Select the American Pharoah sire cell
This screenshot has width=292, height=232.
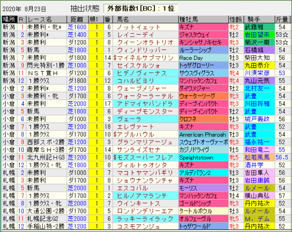[x=203, y=135]
